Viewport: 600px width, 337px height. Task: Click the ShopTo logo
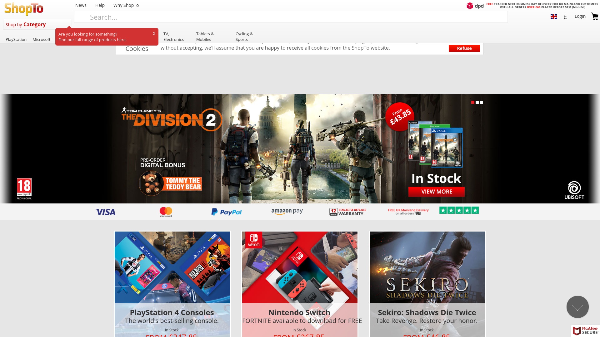pos(24,9)
